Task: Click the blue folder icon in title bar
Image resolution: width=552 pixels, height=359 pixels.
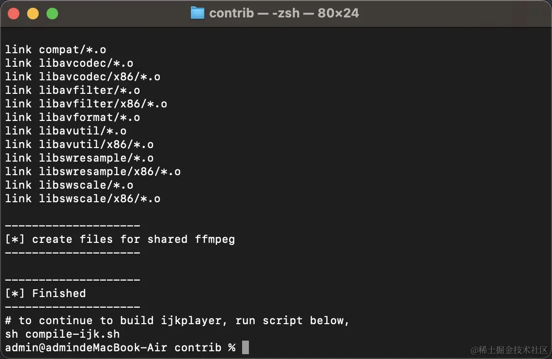Action: (x=197, y=14)
